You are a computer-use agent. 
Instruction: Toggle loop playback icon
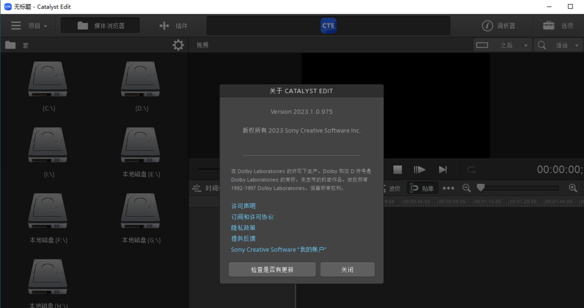point(472,170)
